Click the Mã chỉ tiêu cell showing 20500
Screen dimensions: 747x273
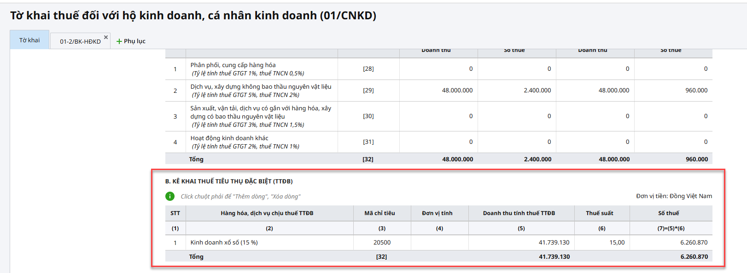pyautogui.click(x=382, y=243)
